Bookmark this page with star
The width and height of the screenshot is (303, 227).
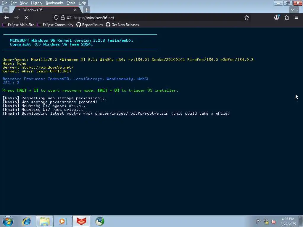[246, 17]
